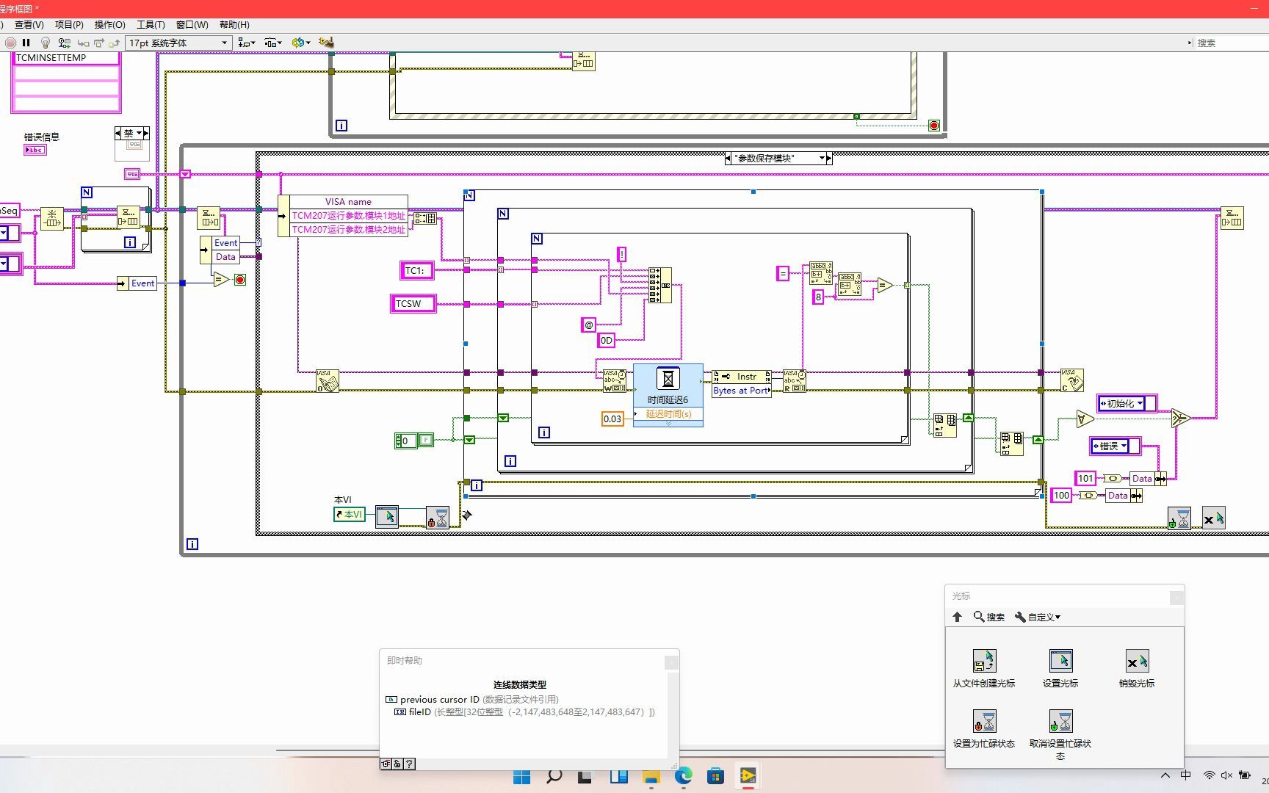Click 自定义 button in cursor palette
Viewport: 1269px width, 793px height.
point(1038,617)
